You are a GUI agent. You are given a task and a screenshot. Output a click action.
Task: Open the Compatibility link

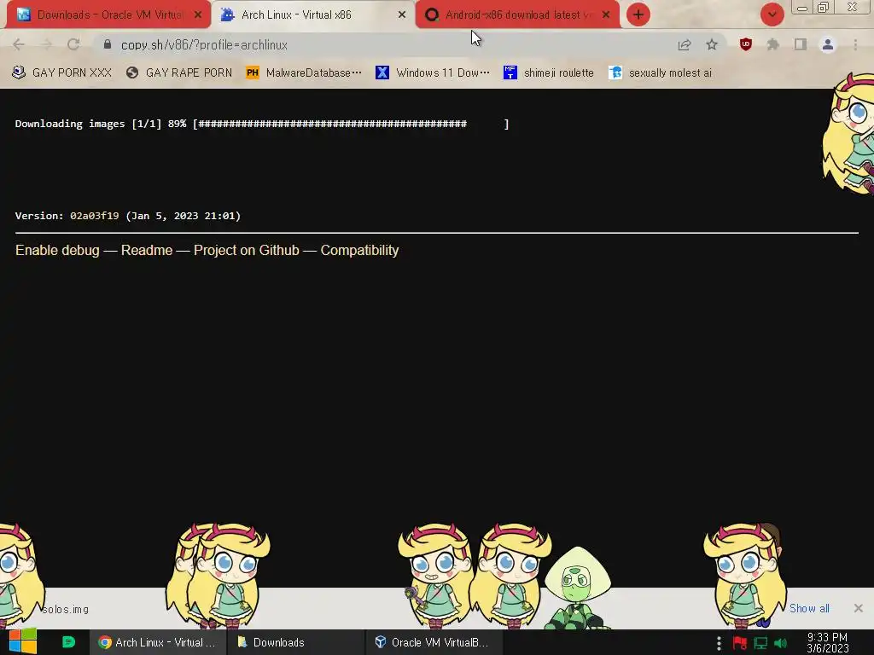tap(359, 250)
